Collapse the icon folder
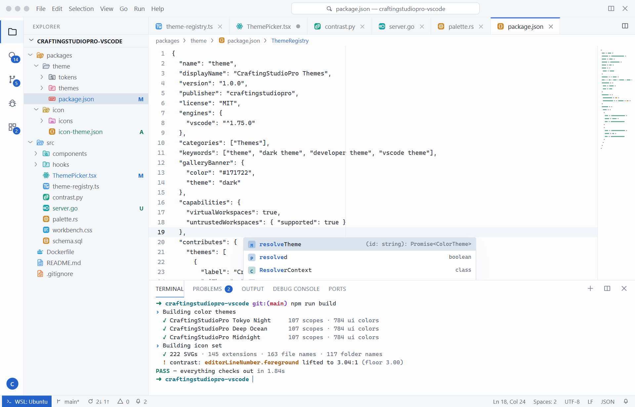Viewport: 635px width, 407px height. click(86, 110)
